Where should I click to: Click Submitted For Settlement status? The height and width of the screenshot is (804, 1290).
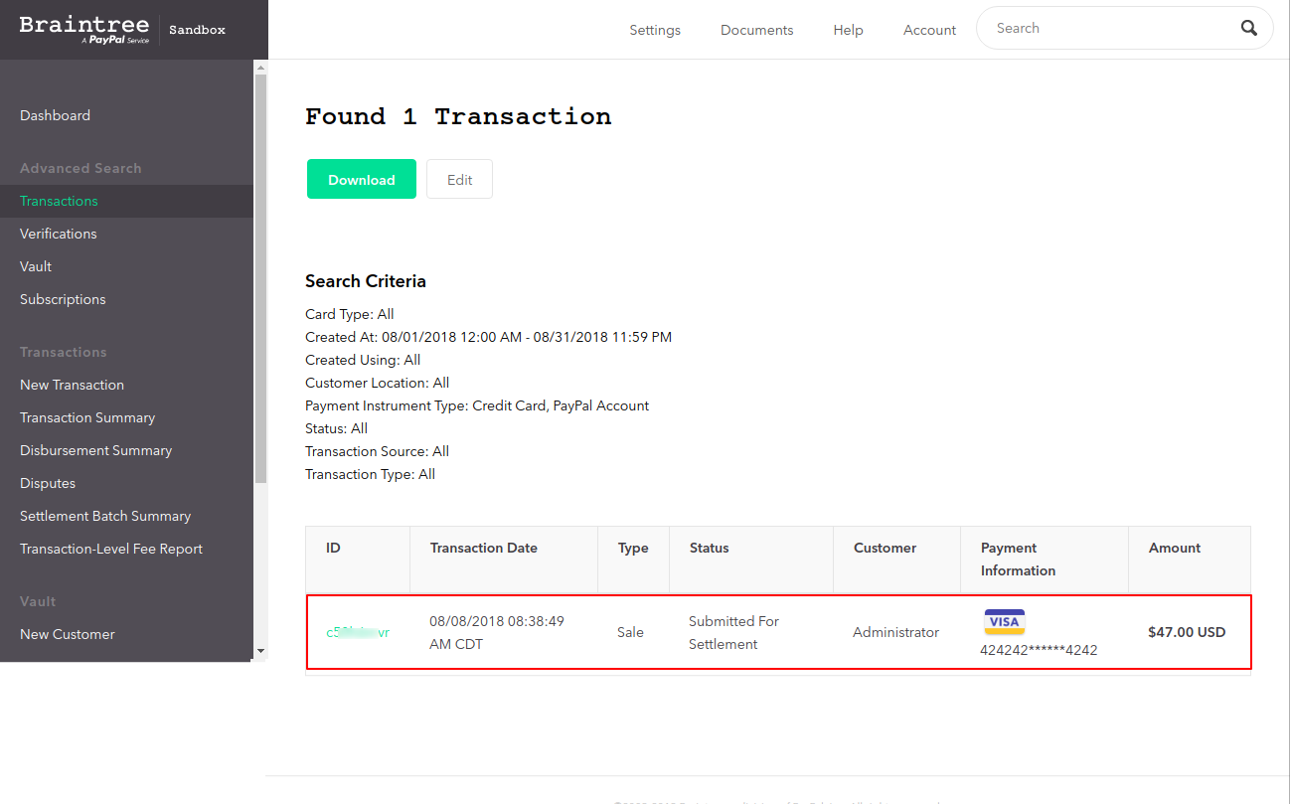pos(733,632)
